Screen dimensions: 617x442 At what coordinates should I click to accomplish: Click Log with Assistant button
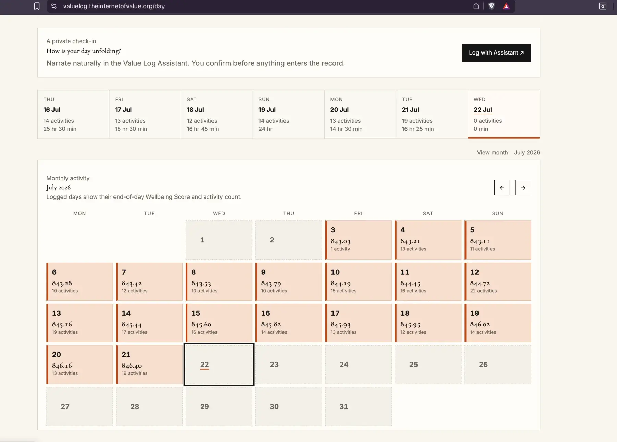(x=496, y=53)
